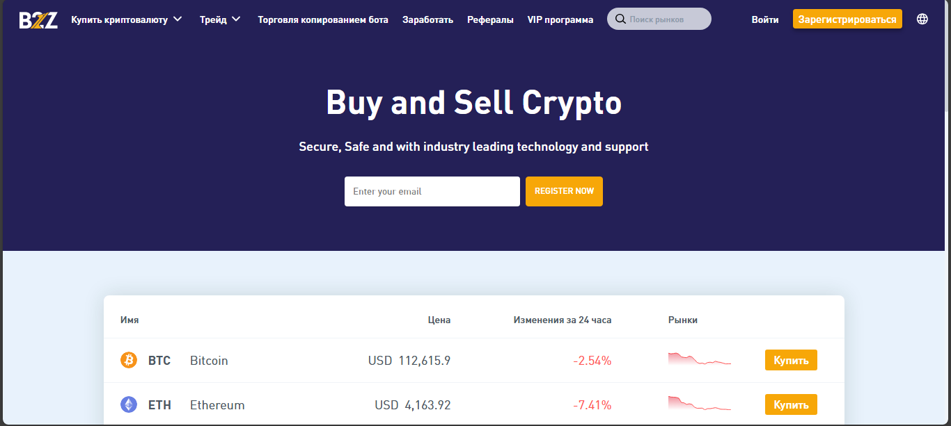
Task: Expand the Трейд dropdown menu
Action: [220, 19]
